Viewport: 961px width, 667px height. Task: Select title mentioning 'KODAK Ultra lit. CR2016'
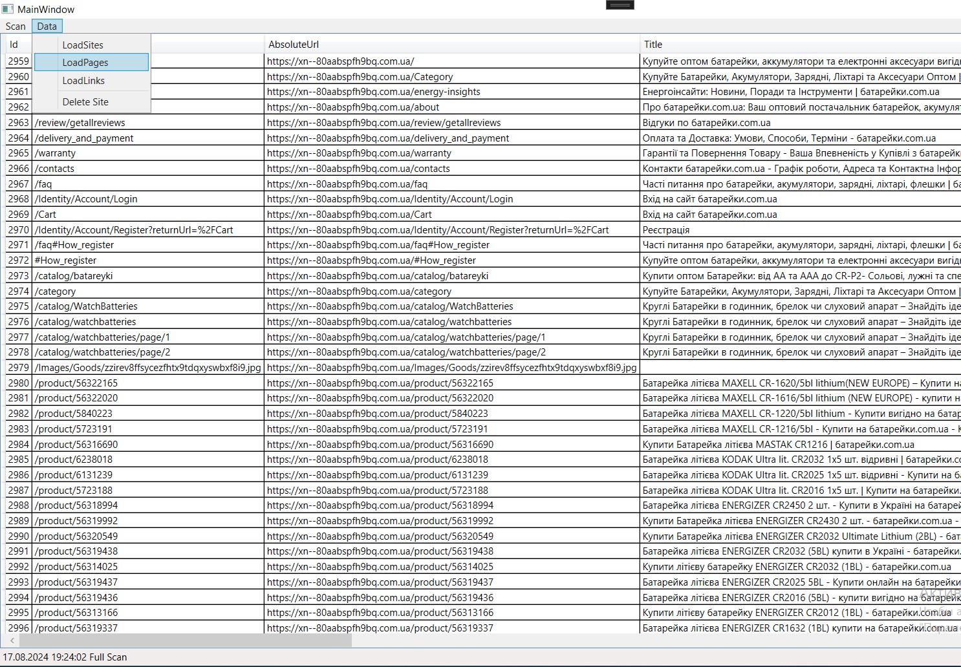(x=801, y=491)
